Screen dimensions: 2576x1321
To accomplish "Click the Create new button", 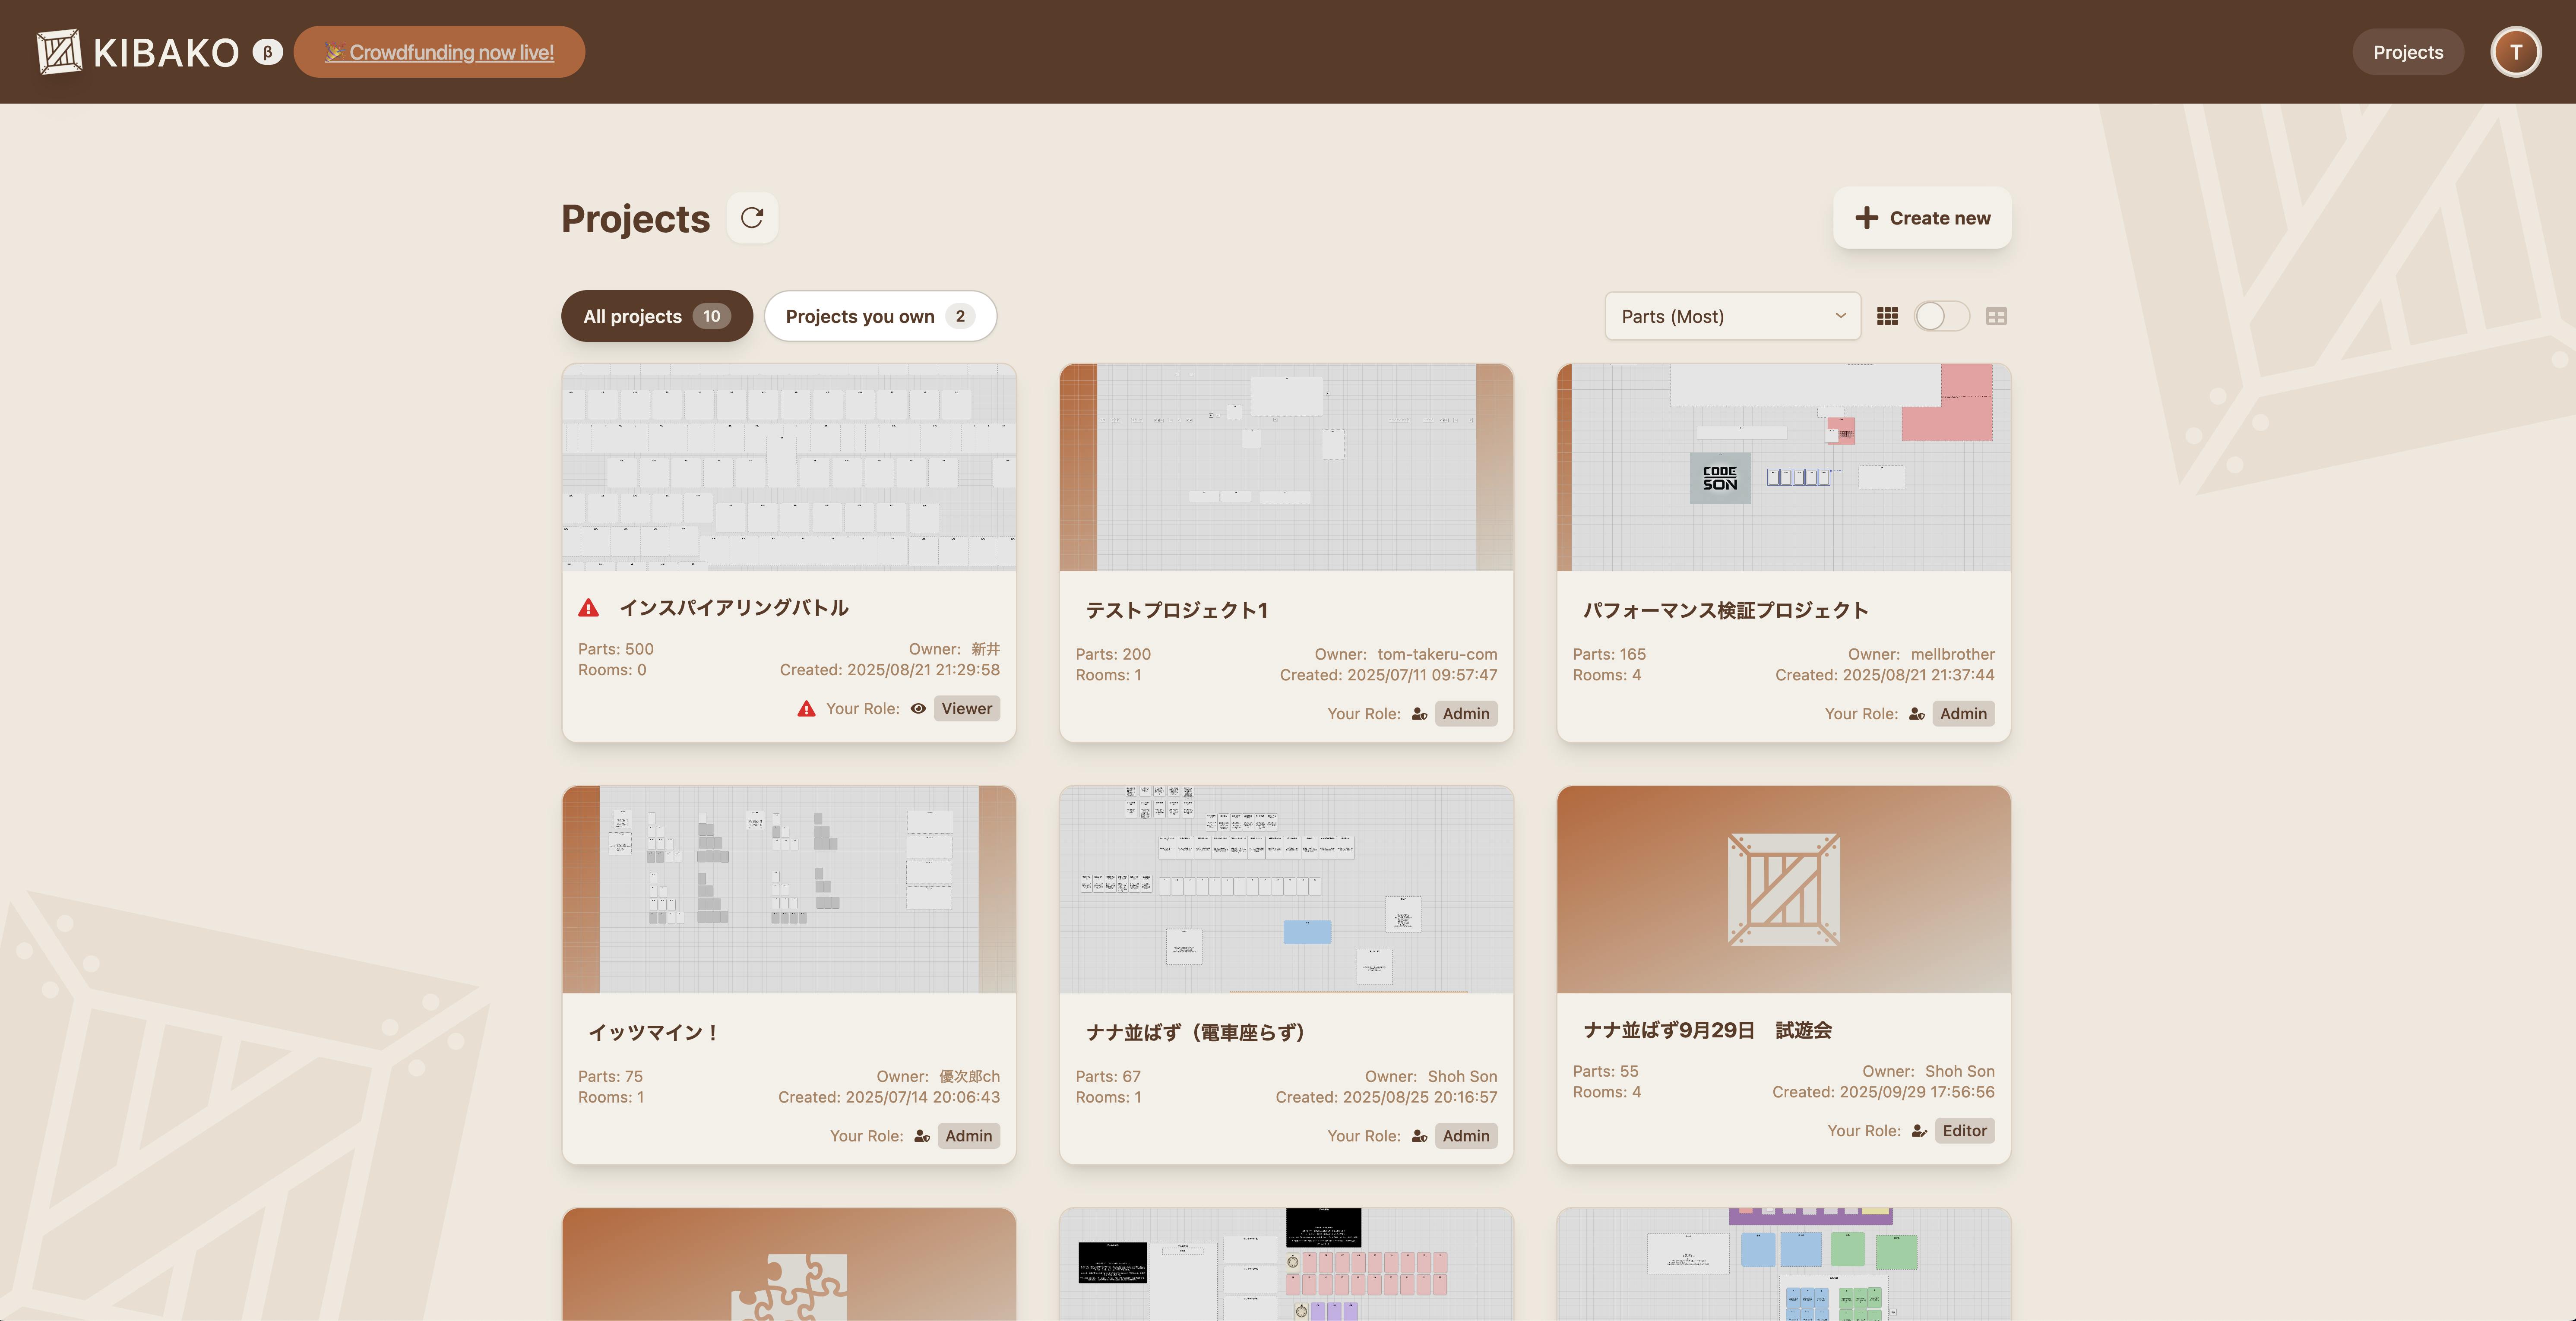I will [x=1921, y=218].
